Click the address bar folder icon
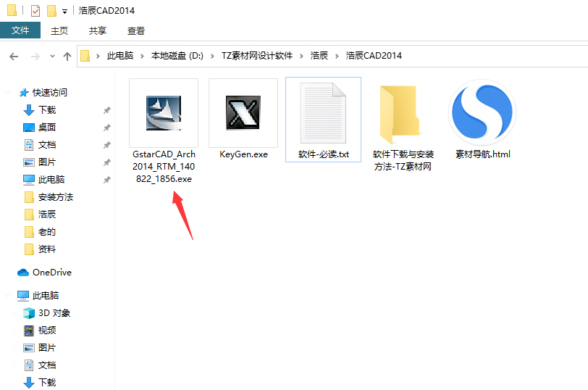588x390 pixels. click(x=85, y=56)
